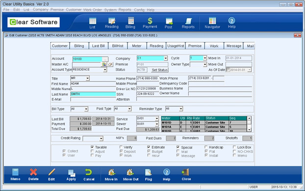Image resolution: width=305 pixels, height=191 pixels.
Task: Click the Last Name field
Action: 93,94
